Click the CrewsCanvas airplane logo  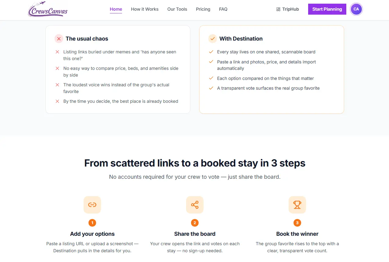[x=48, y=9]
